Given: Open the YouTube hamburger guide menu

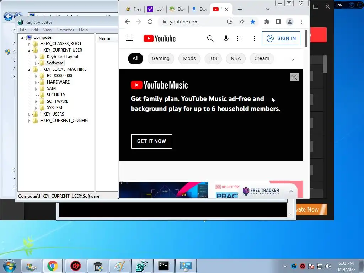Looking at the screenshot, I should [129, 38].
